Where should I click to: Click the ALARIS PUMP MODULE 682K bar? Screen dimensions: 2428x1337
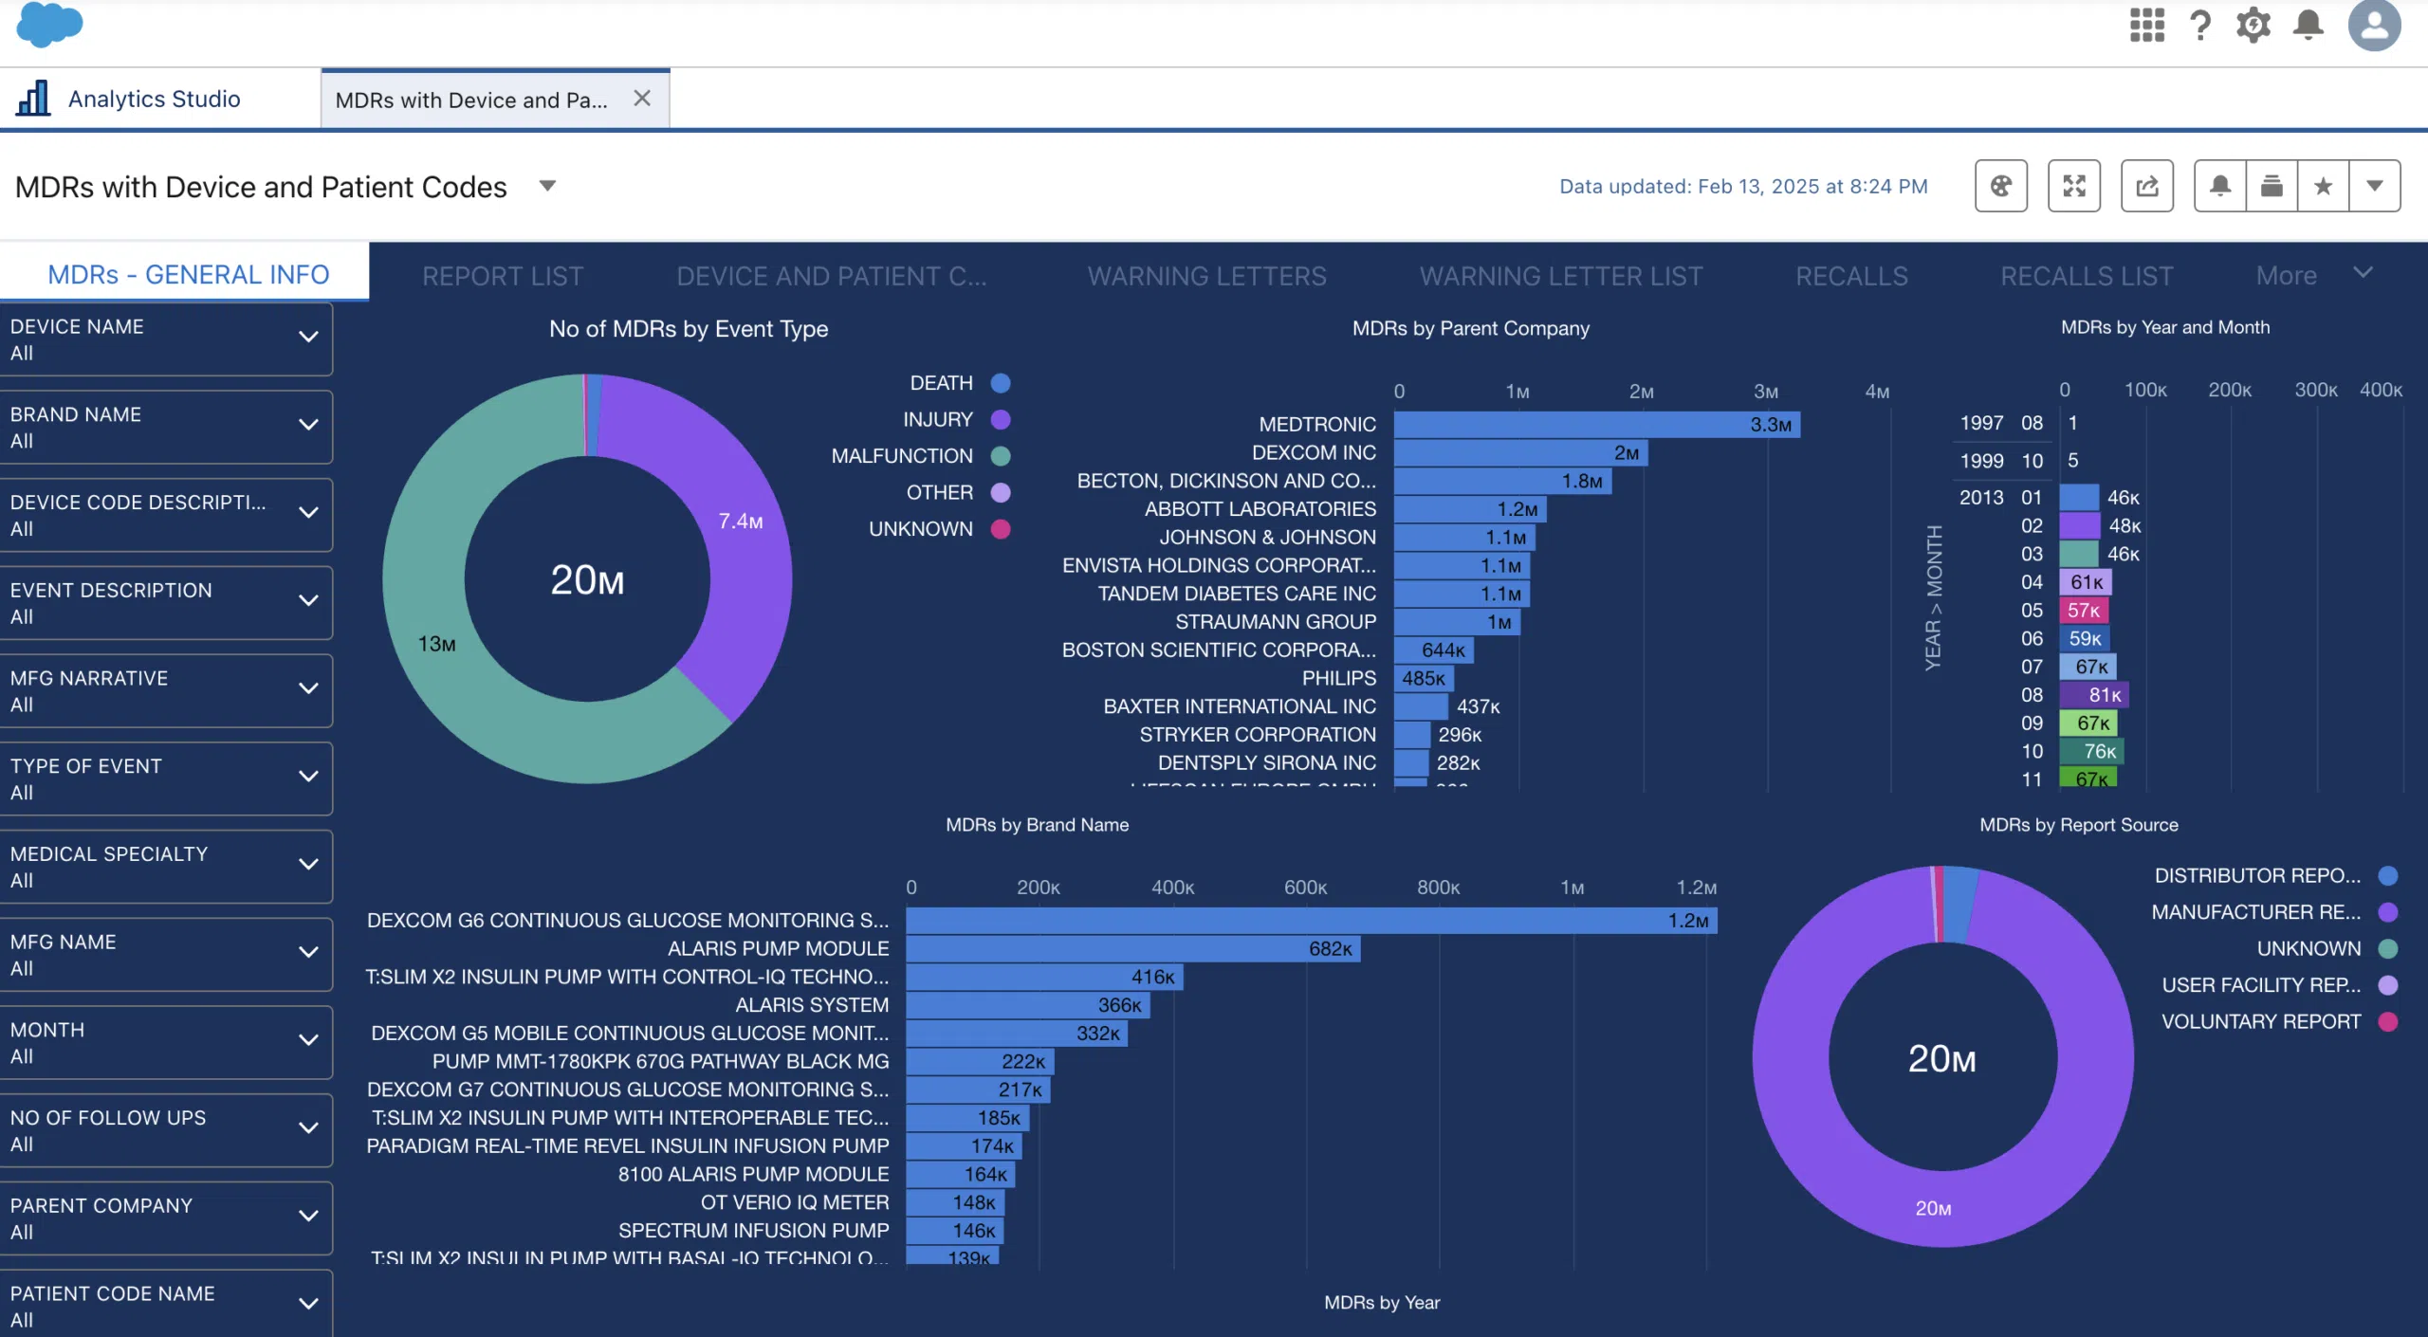click(x=1133, y=948)
